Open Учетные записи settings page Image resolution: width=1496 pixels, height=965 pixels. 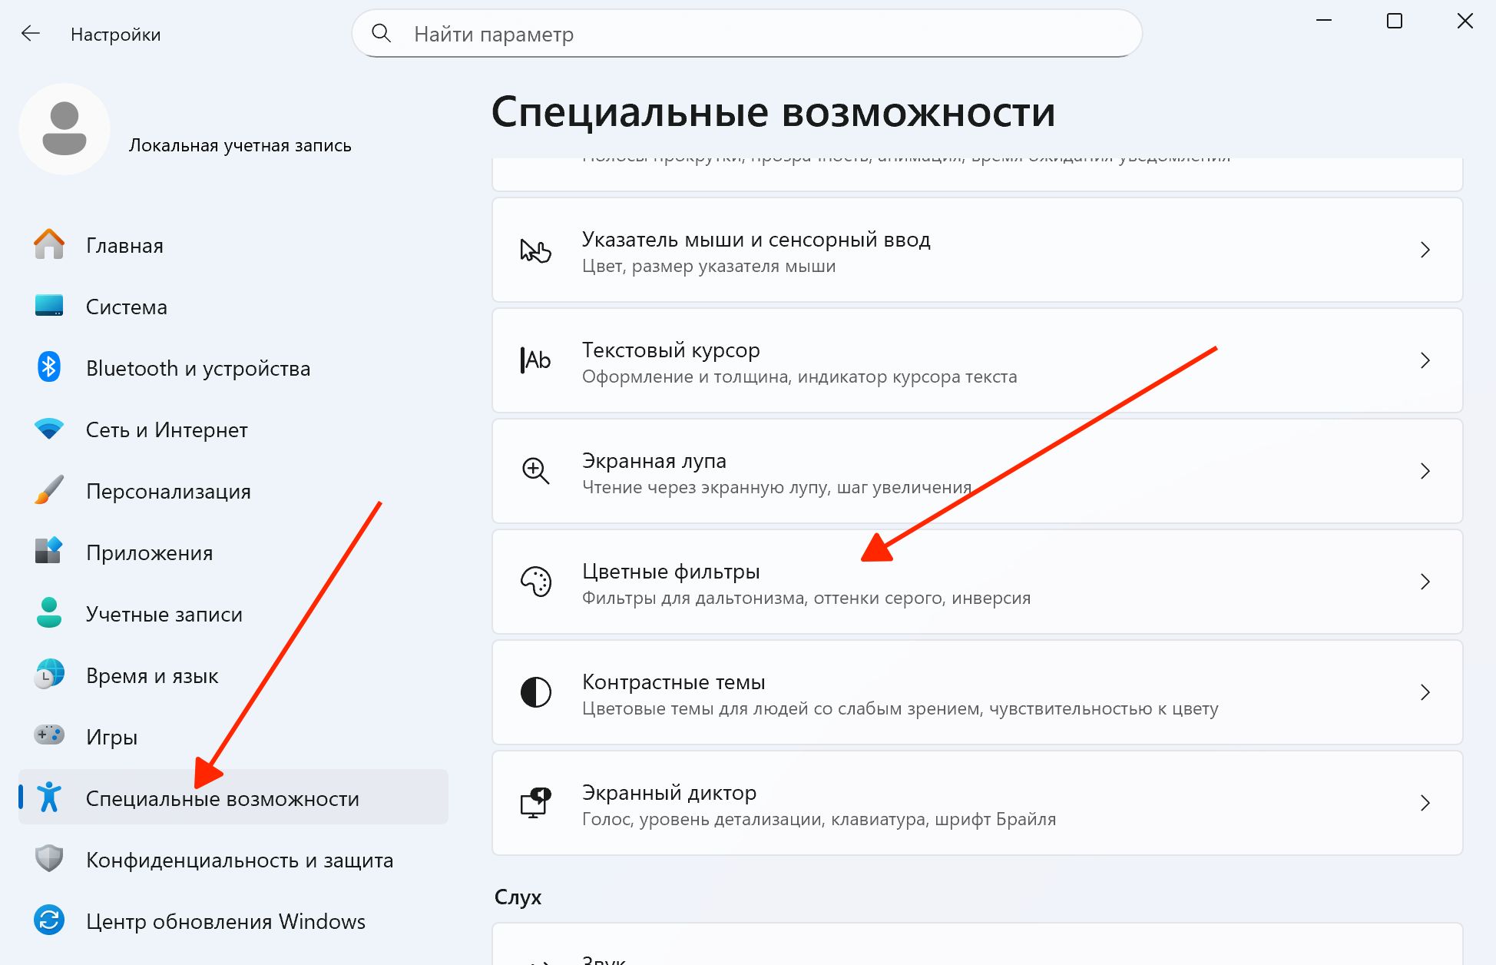point(164,614)
